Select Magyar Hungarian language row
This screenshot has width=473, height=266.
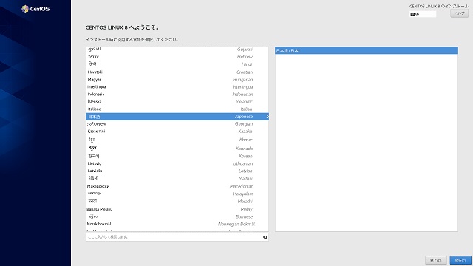[177, 80]
